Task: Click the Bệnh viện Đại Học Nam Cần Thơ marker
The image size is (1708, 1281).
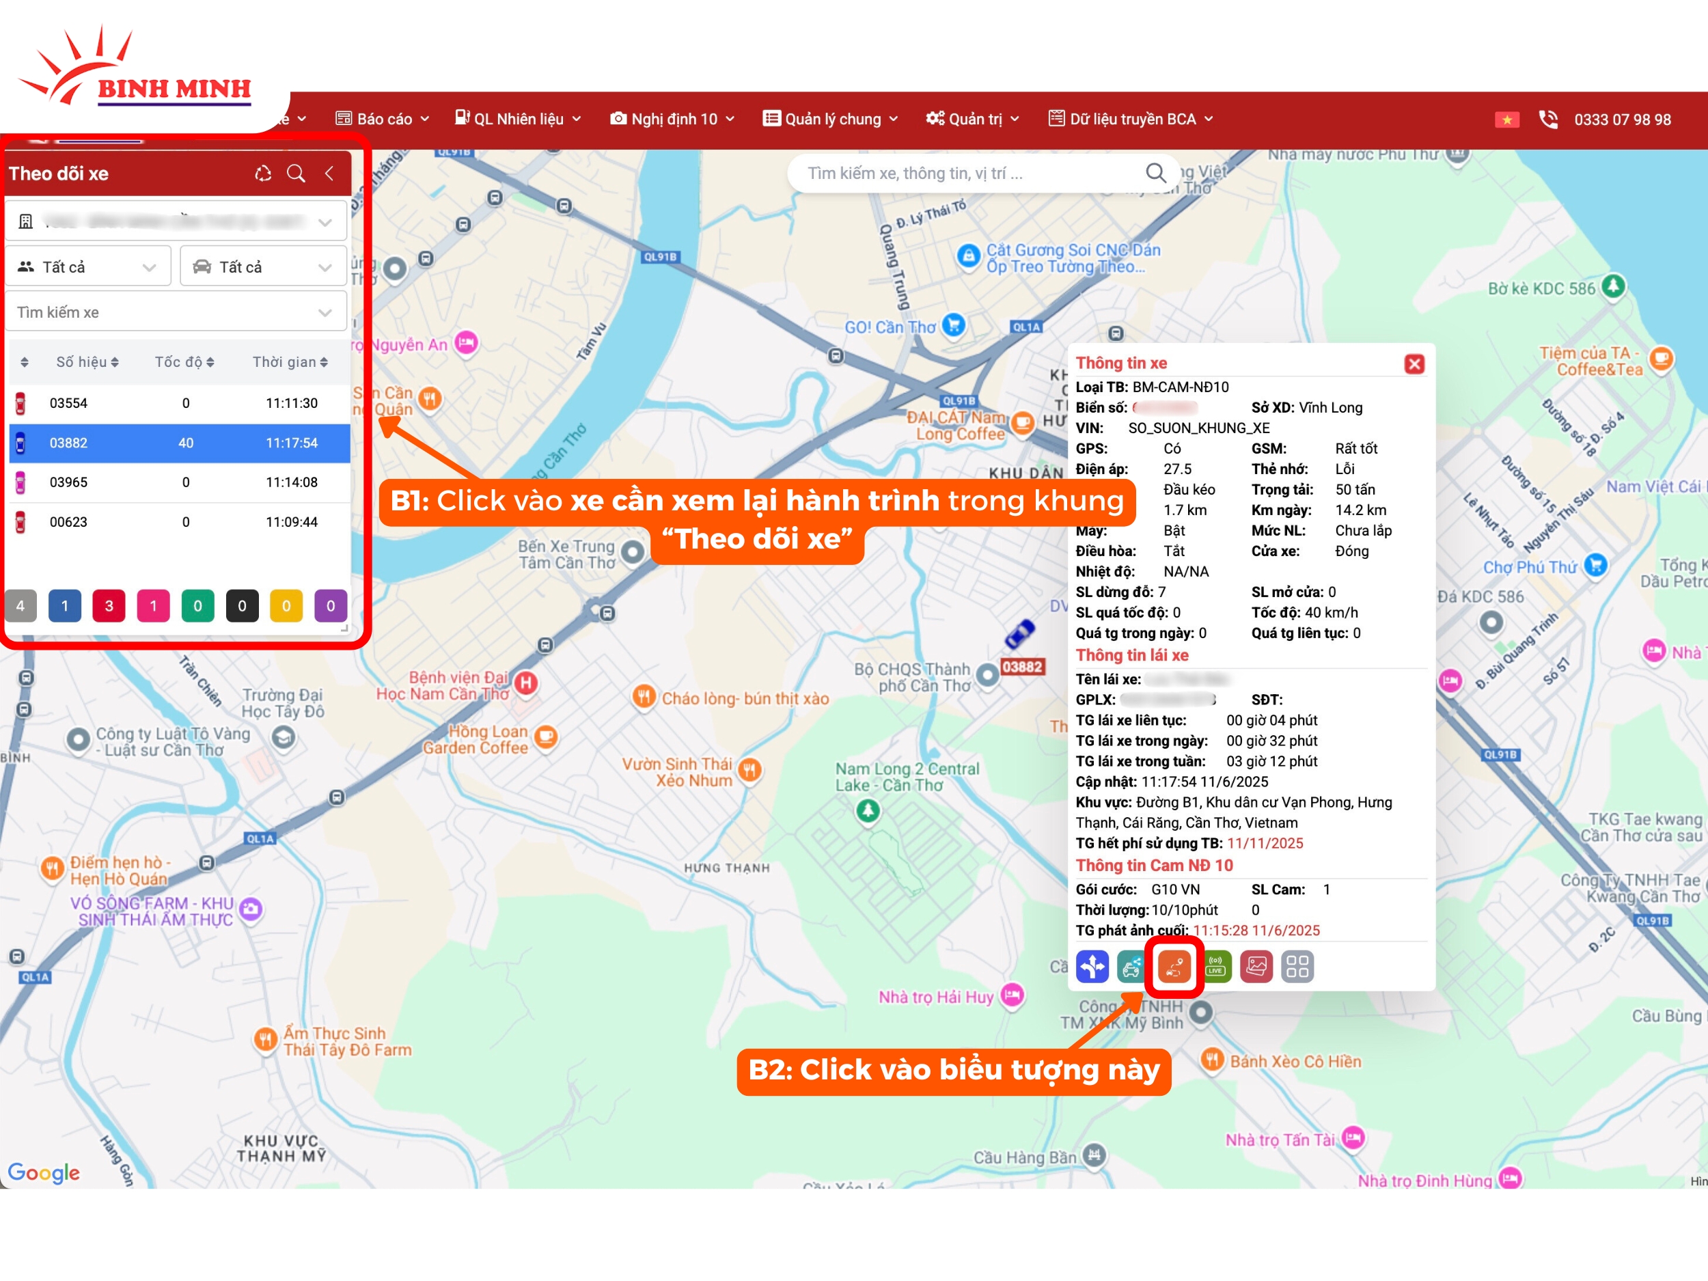Action: tap(526, 683)
